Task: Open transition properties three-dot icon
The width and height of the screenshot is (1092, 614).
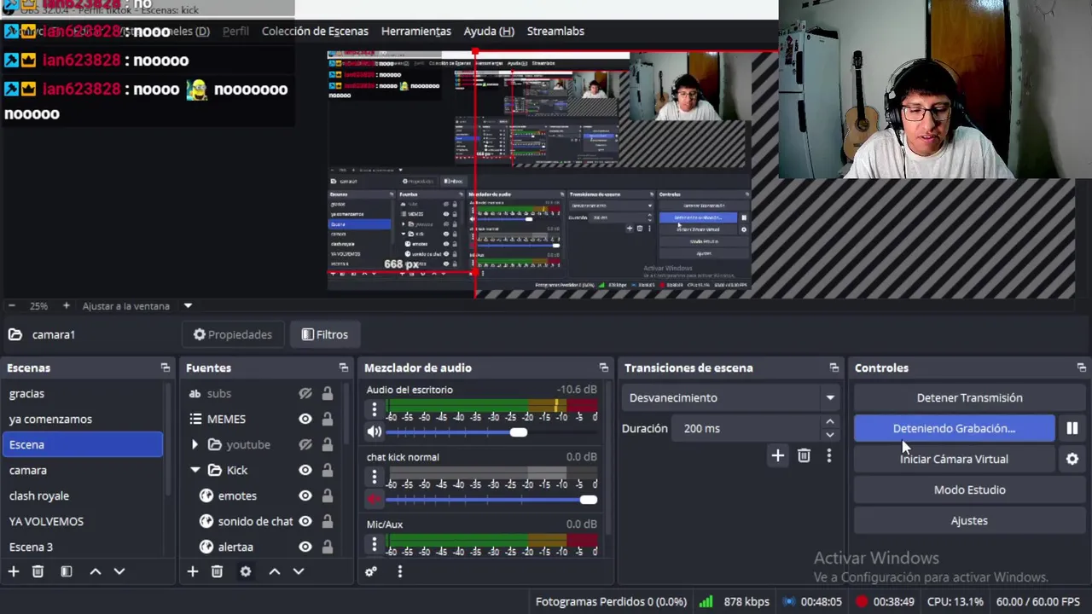Action: [x=828, y=456]
